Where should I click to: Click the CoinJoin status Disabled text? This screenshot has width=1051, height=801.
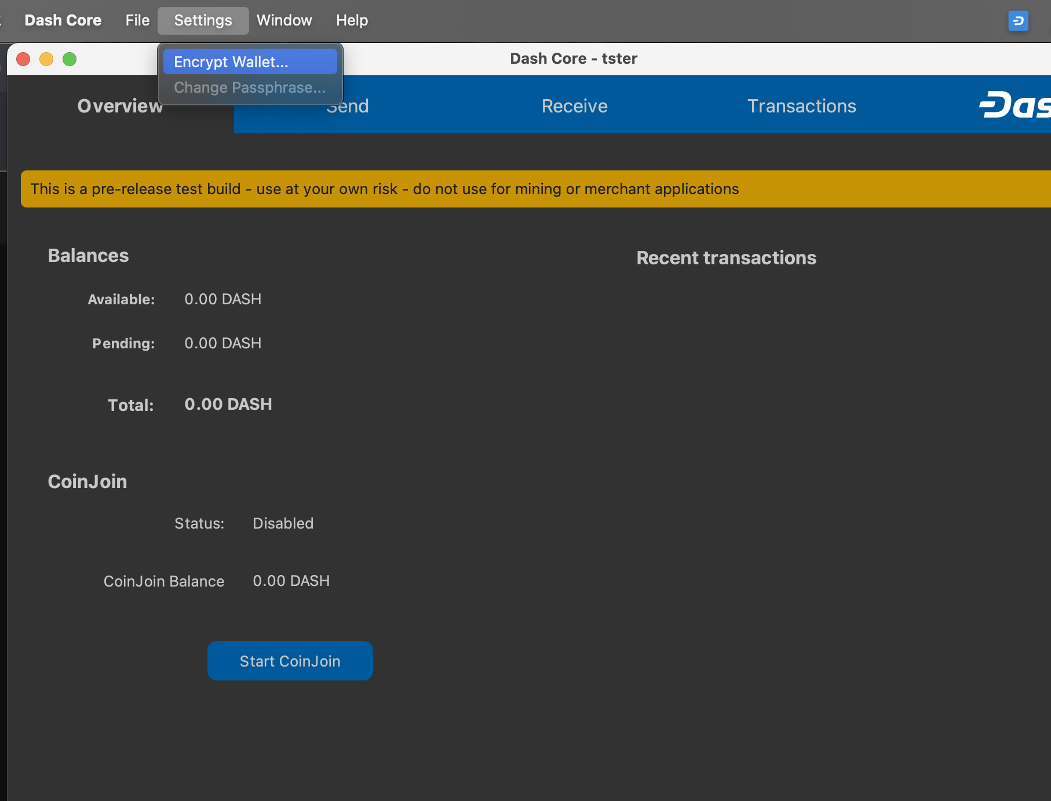point(283,523)
